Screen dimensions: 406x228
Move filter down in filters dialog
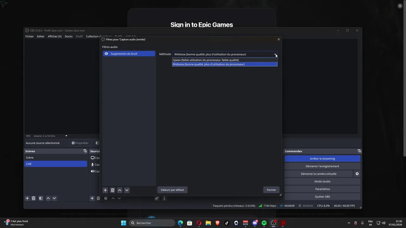point(127,190)
